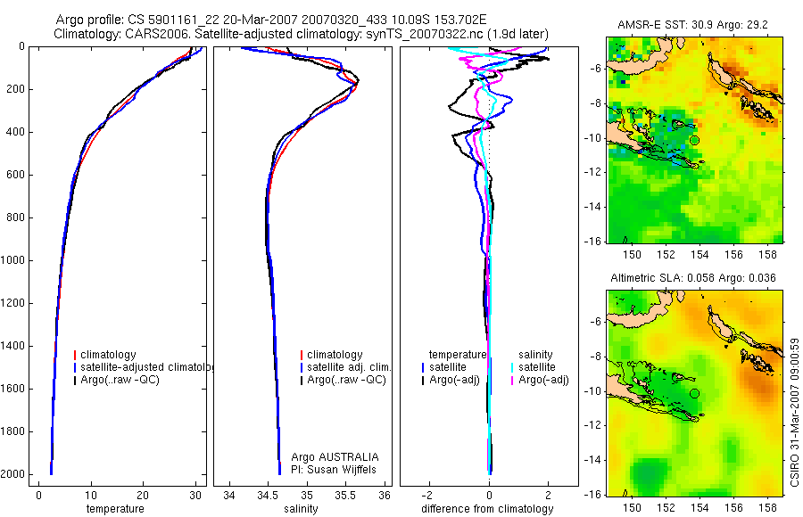Click the 2000 depth tick label

tap(12, 474)
